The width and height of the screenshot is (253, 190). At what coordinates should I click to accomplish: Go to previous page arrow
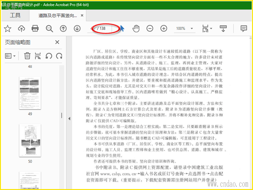tap(63, 28)
